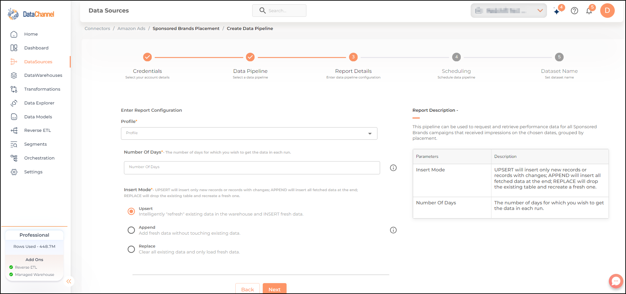This screenshot has height=294, width=626.
Task: Click the Settings gear icon
Action: (14, 172)
